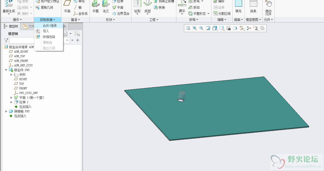Clear the model tree search field X
This screenshot has height=171, width=324.
67,40
